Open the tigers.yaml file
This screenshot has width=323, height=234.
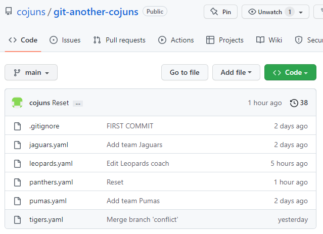tap(46, 219)
